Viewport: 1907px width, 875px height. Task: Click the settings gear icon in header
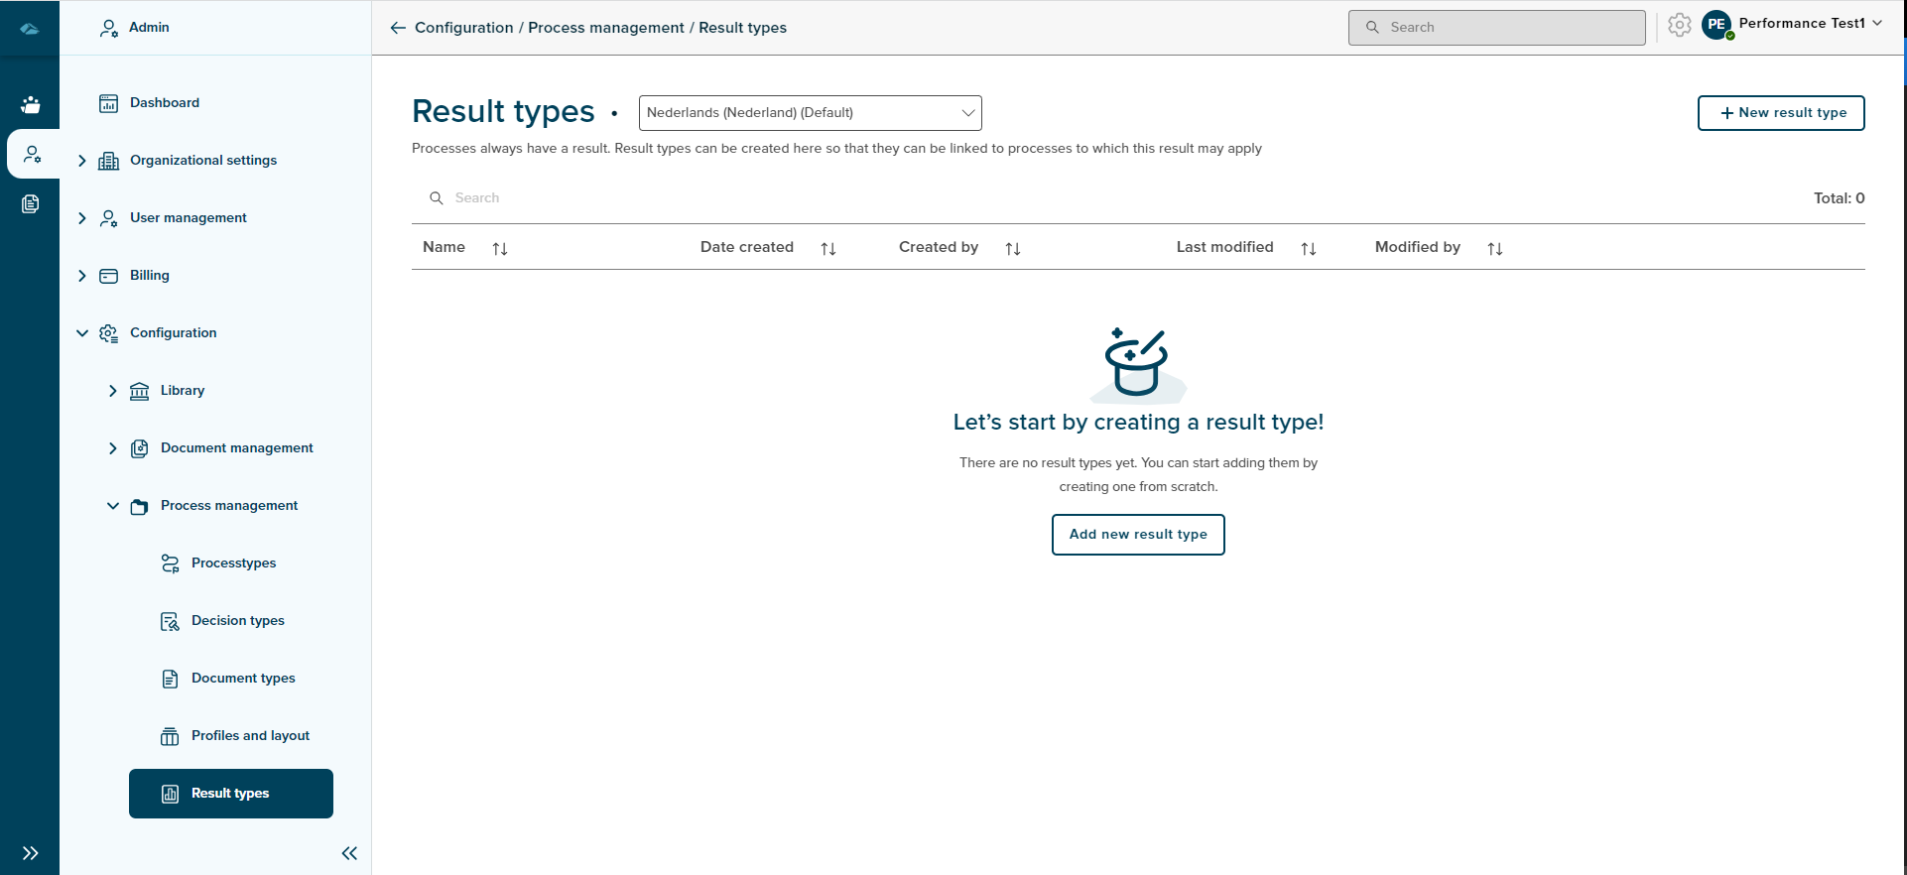coord(1679,26)
